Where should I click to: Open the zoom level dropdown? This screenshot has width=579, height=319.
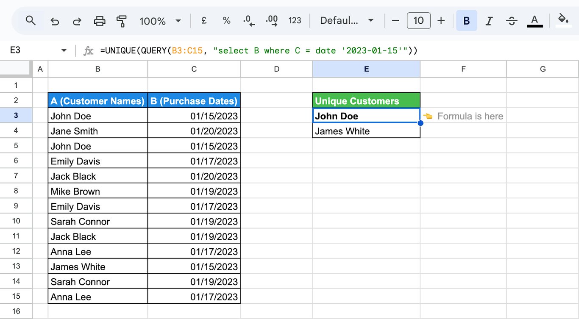[160, 21]
